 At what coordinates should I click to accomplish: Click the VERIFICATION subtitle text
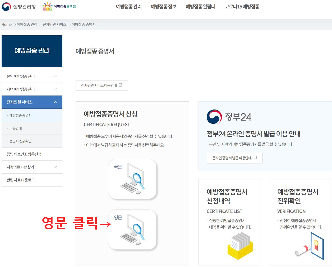291,211
